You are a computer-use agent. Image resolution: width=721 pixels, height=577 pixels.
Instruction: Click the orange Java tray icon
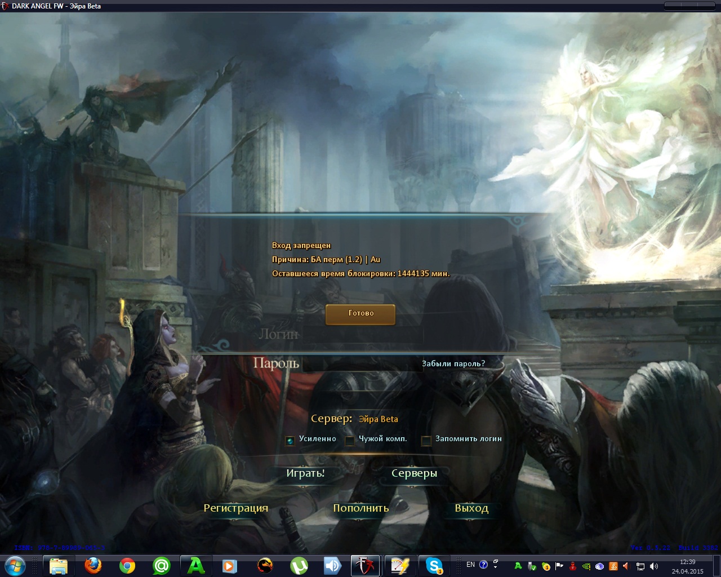(x=613, y=566)
